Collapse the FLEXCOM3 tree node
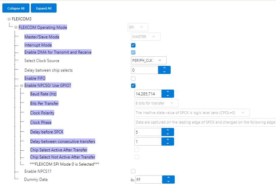The width and height of the screenshot is (276, 188). (9, 19)
